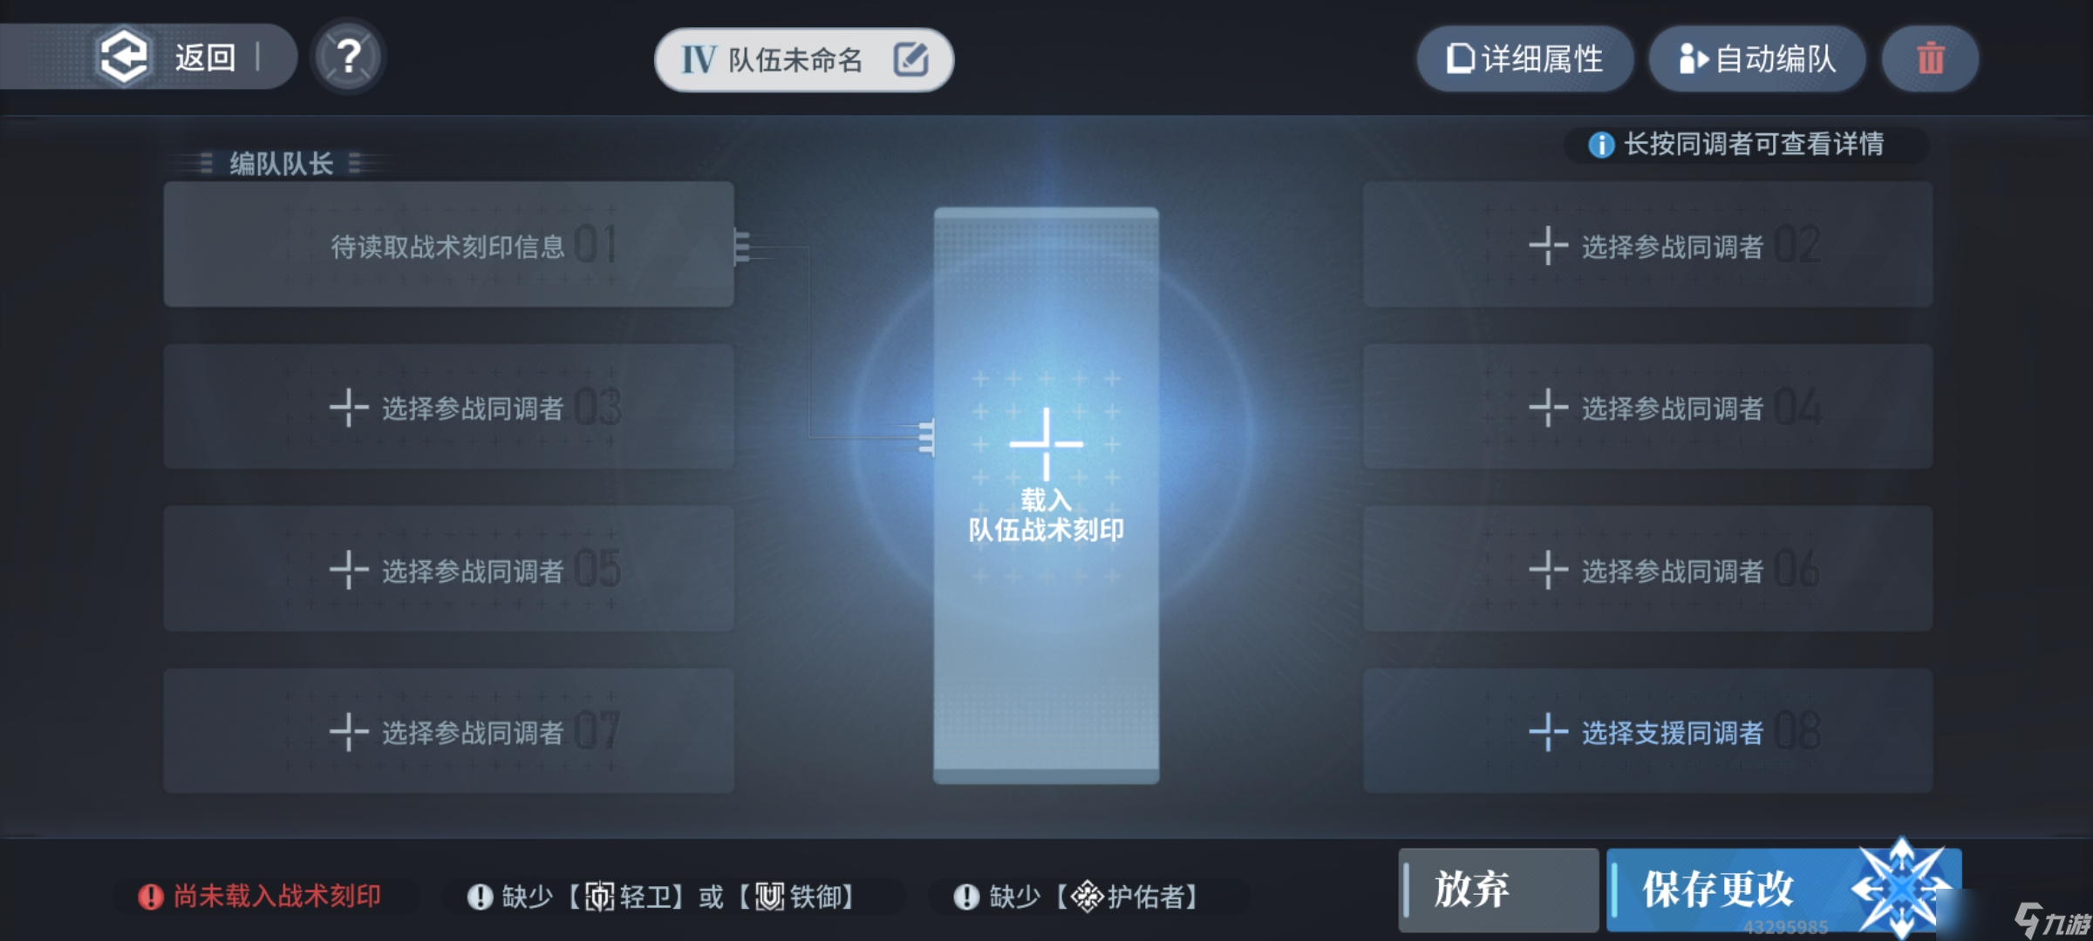Select captain slot 01 待读取战术刻印信息
This screenshot has height=941, width=2093.
448,244
